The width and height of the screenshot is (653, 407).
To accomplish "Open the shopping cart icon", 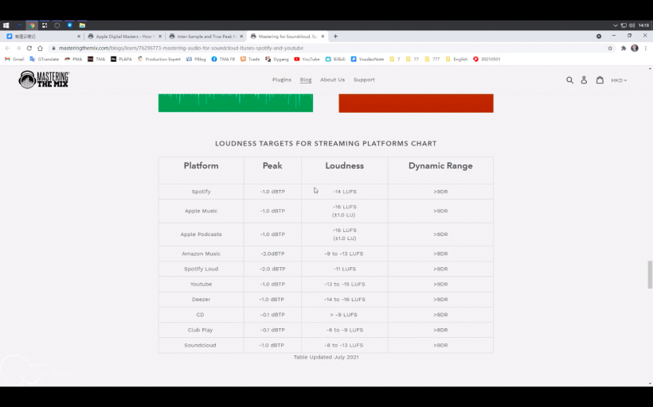I will coord(600,79).
